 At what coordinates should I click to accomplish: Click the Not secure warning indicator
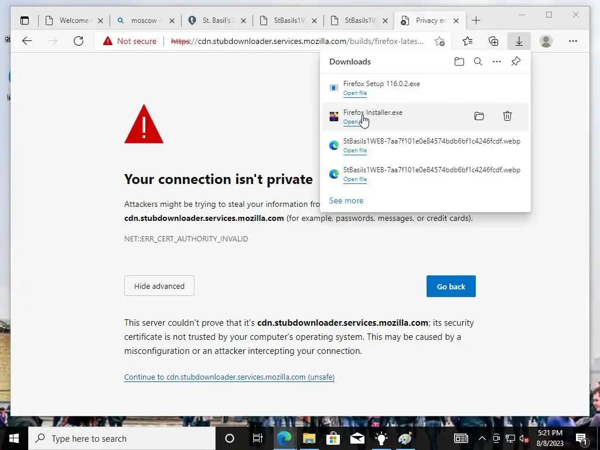click(x=129, y=41)
